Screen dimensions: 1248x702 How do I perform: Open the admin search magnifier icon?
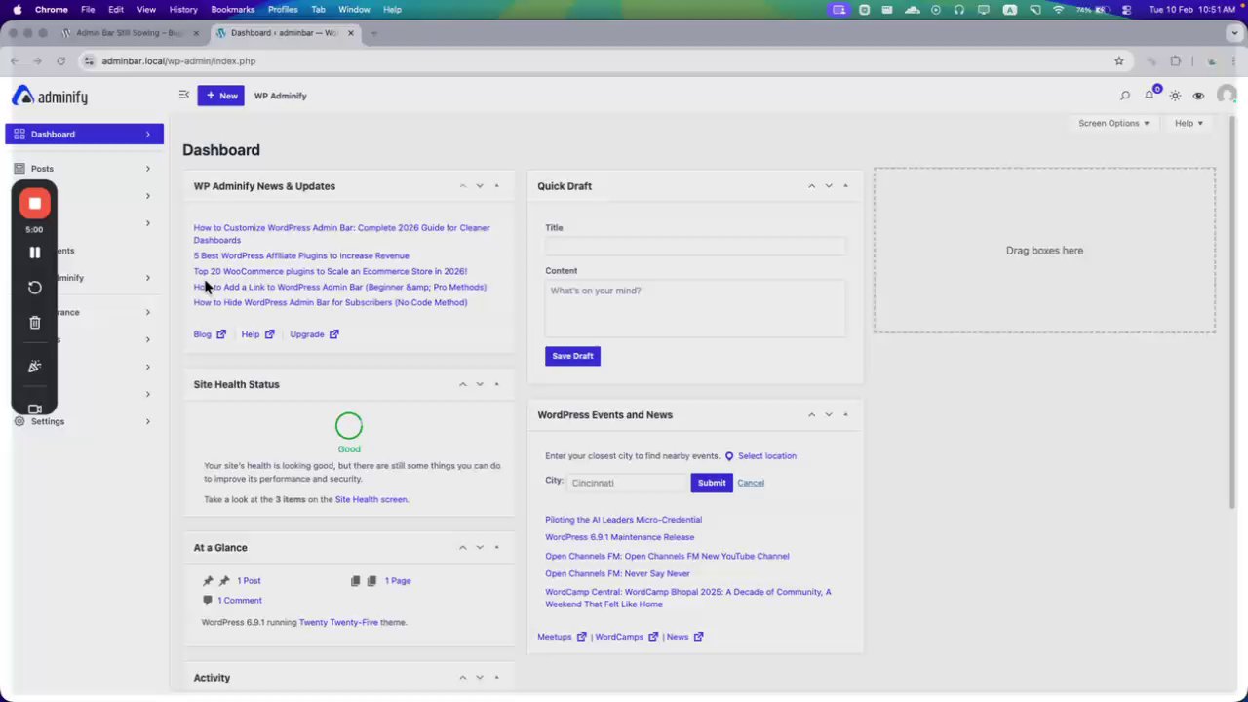[x=1125, y=96]
